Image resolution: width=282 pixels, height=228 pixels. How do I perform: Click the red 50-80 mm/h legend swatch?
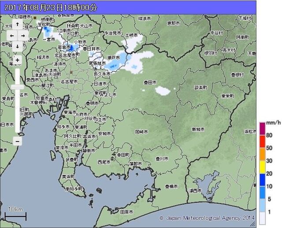[x=262, y=141]
